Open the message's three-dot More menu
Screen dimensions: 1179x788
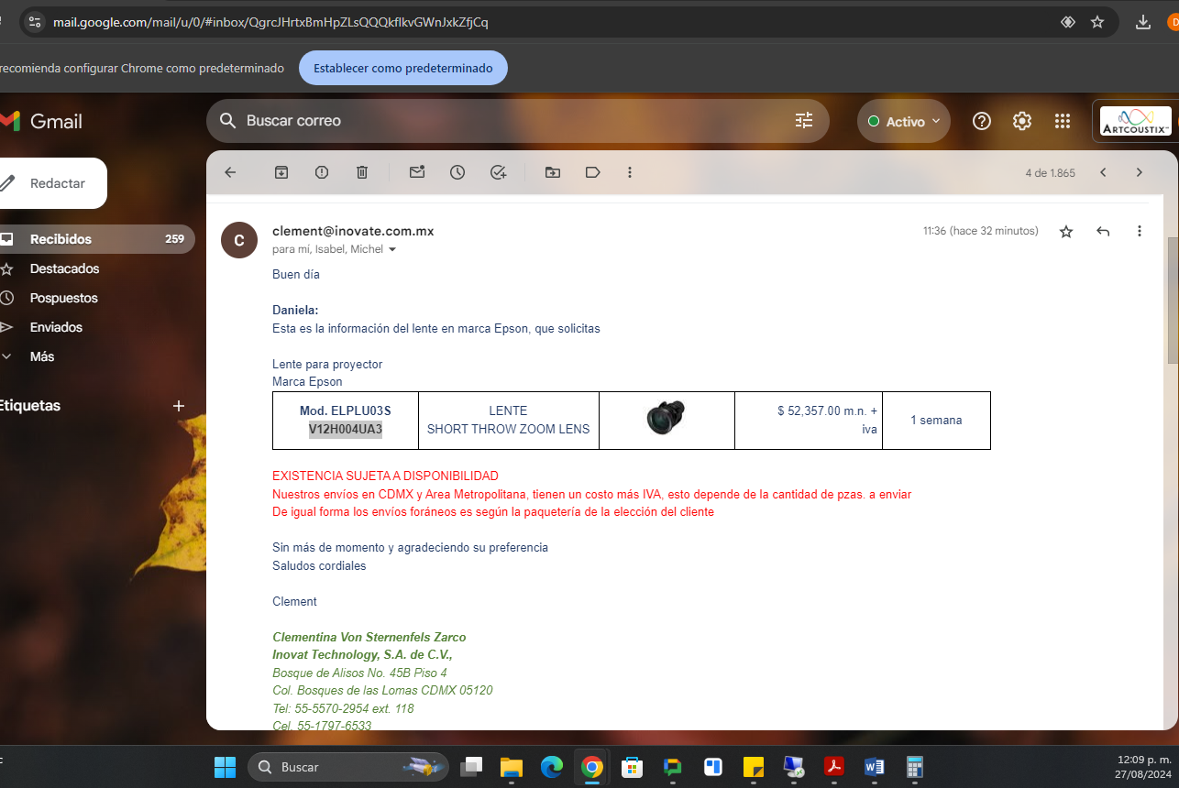point(1140,232)
